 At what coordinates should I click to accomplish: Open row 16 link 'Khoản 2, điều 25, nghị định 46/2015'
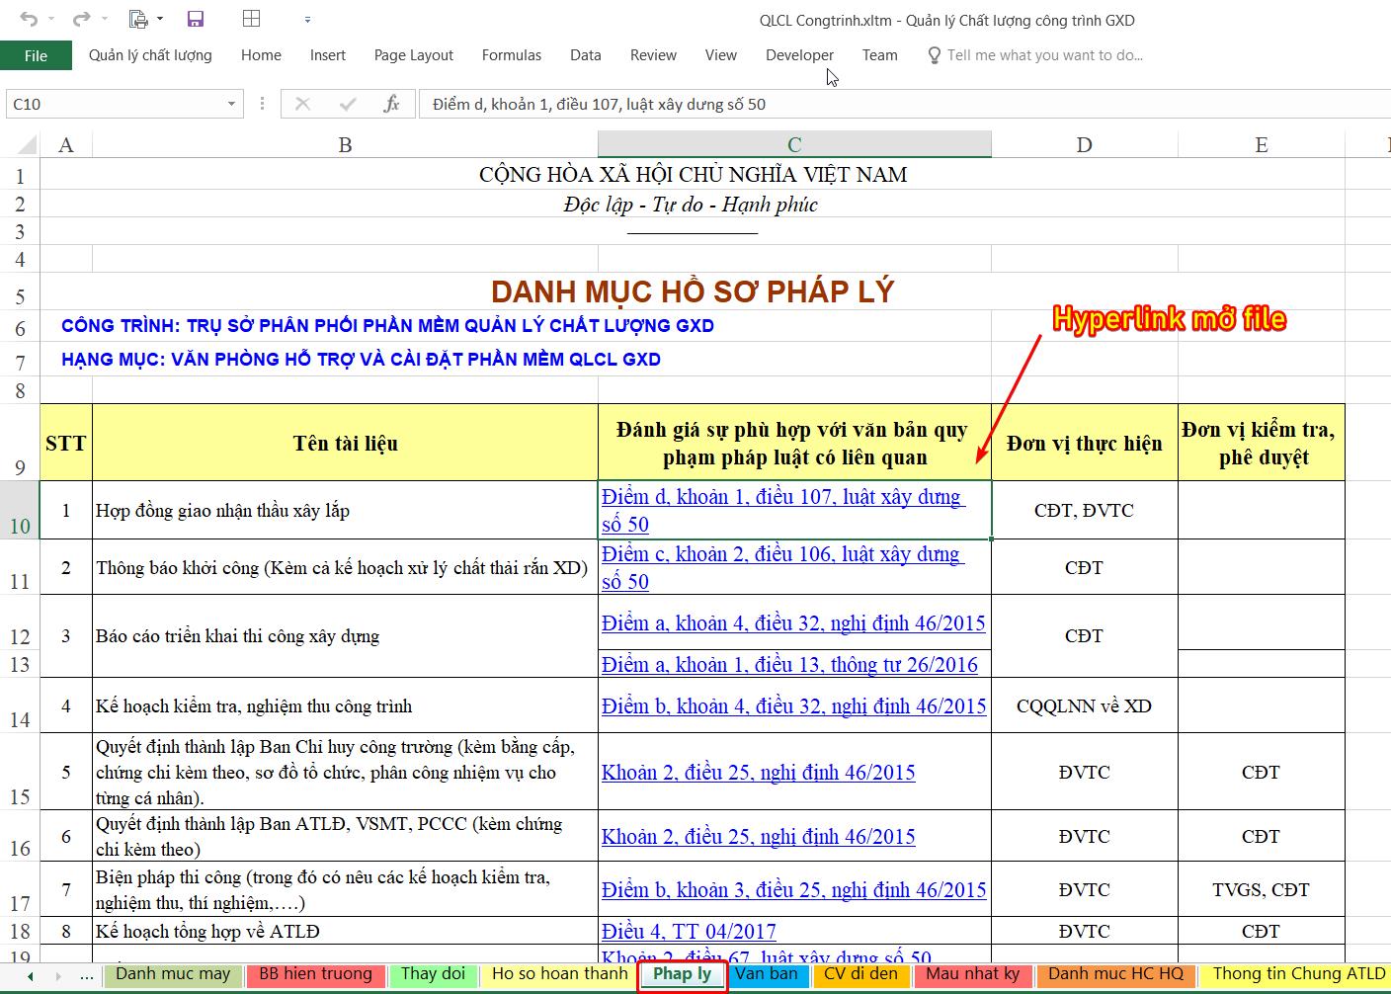[758, 837]
